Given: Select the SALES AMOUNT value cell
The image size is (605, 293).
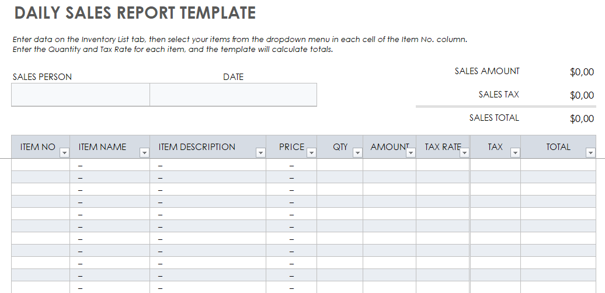Looking at the screenshot, I should tap(582, 72).
